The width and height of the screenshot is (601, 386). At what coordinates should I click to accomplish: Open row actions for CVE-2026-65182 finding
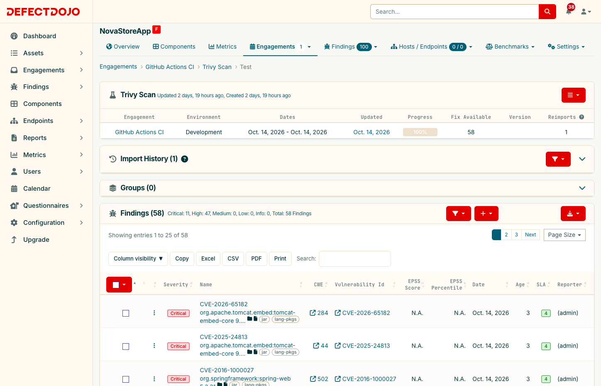[x=154, y=313]
